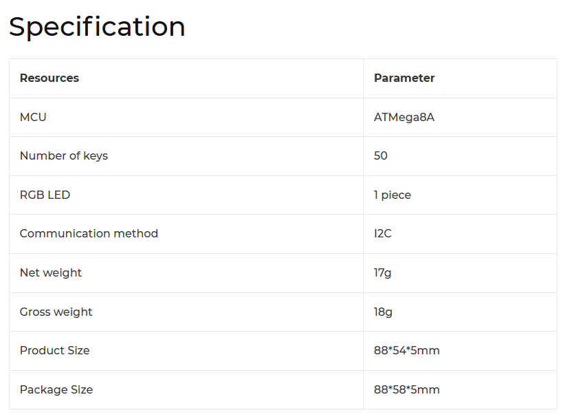Select the '1 piece' value
Screen dimensions: 565x419
[392, 195]
